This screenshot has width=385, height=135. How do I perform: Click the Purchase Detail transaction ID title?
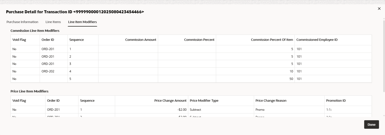75,12
